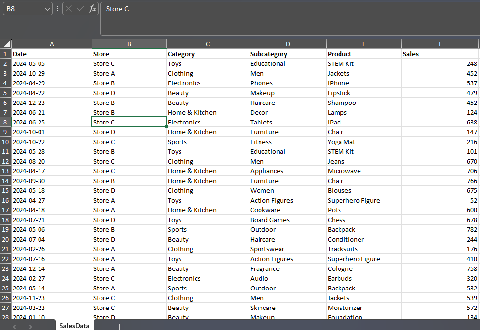Select column D by its header

click(288, 44)
